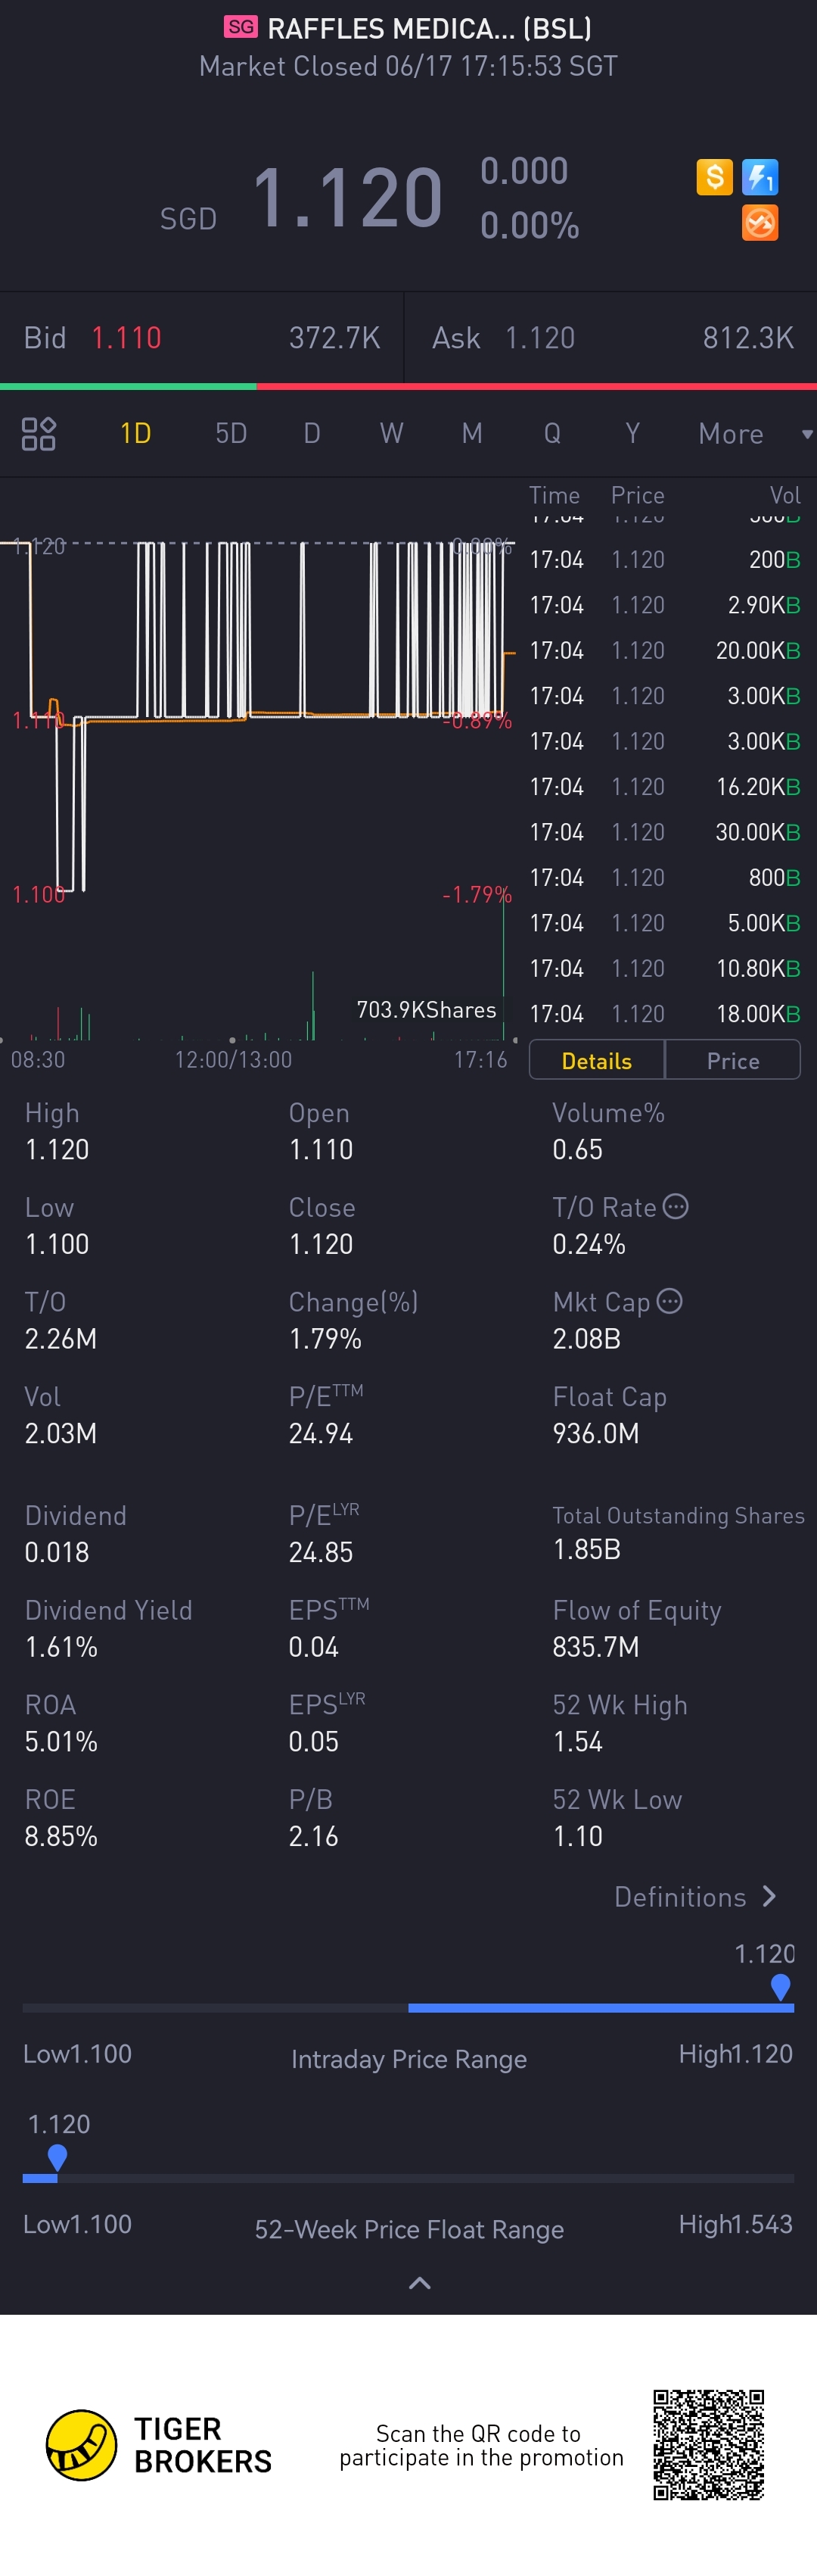Click the yellow dollar sign badge
This screenshot has width=817, height=2576.
click(x=714, y=177)
